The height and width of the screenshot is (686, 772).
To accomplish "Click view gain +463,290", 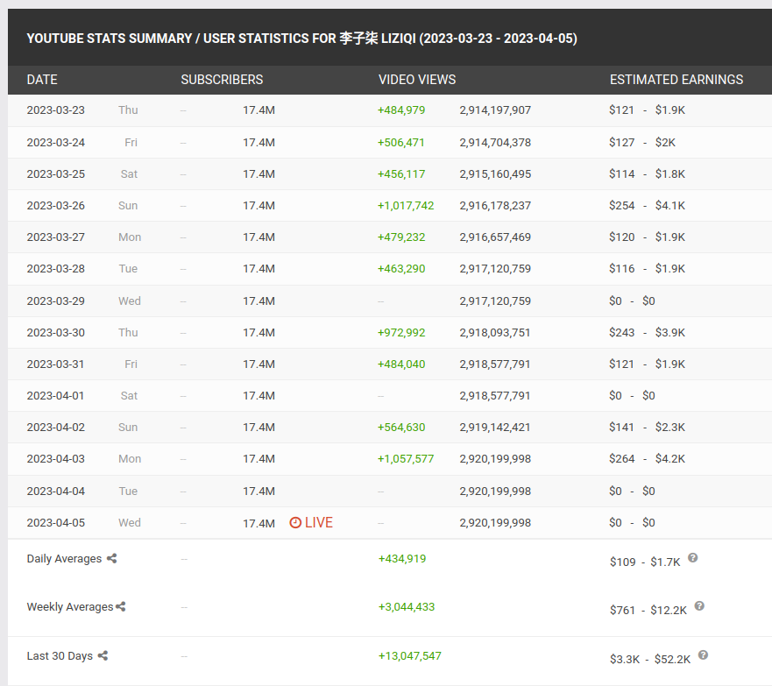I will point(401,269).
